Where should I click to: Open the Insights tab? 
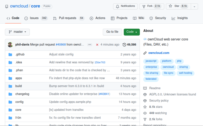(180, 18)
